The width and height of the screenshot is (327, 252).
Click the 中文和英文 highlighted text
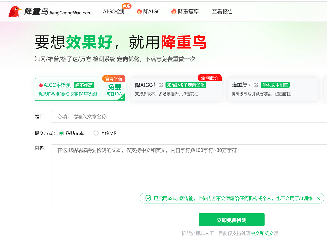pos(262,233)
